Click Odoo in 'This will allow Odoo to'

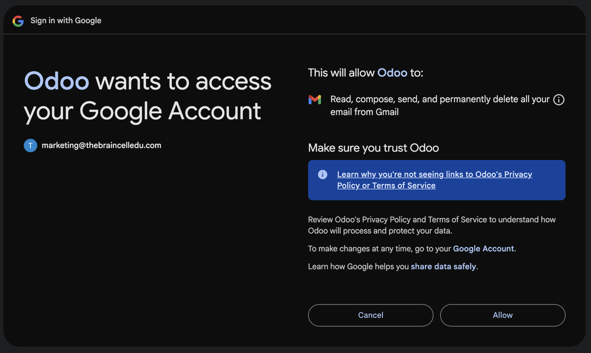click(x=392, y=73)
